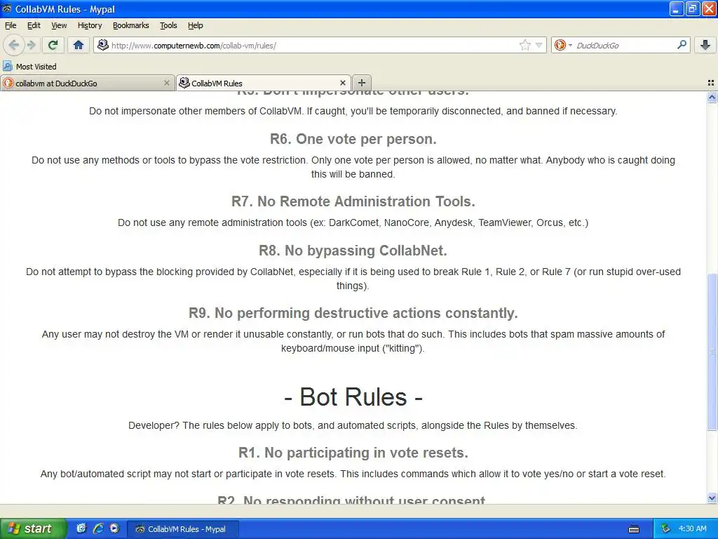Click the vertical scrollbar thumb
Viewport: 718px width, 539px height.
pos(712,352)
